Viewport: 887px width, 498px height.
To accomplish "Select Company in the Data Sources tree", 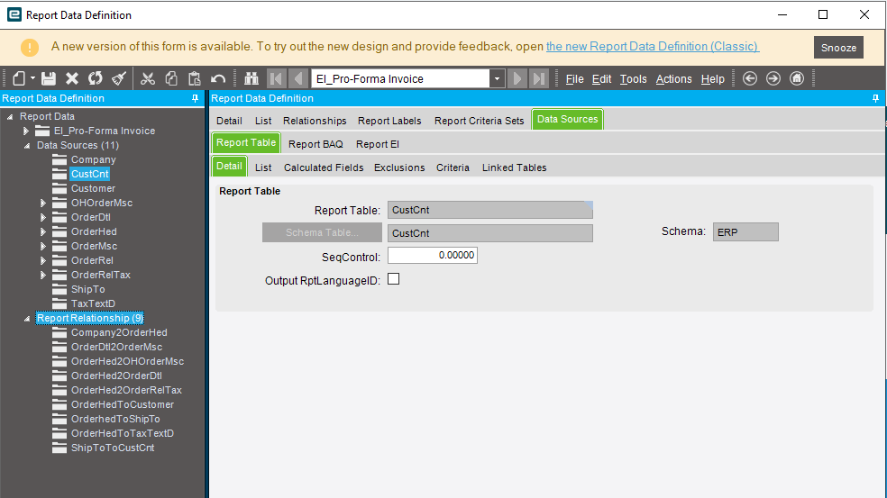I will point(94,159).
